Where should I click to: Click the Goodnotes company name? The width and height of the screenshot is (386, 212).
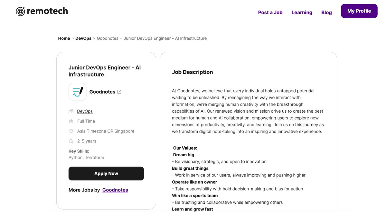click(x=102, y=92)
